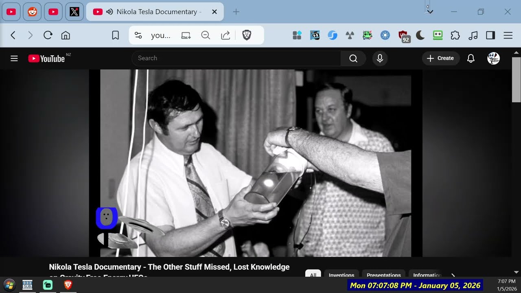Go to YouTube home via logo
521x293 pixels.
pos(46,59)
